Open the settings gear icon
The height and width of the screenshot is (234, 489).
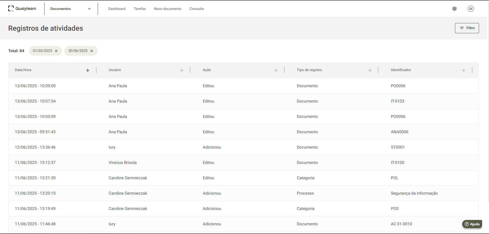[x=454, y=9]
